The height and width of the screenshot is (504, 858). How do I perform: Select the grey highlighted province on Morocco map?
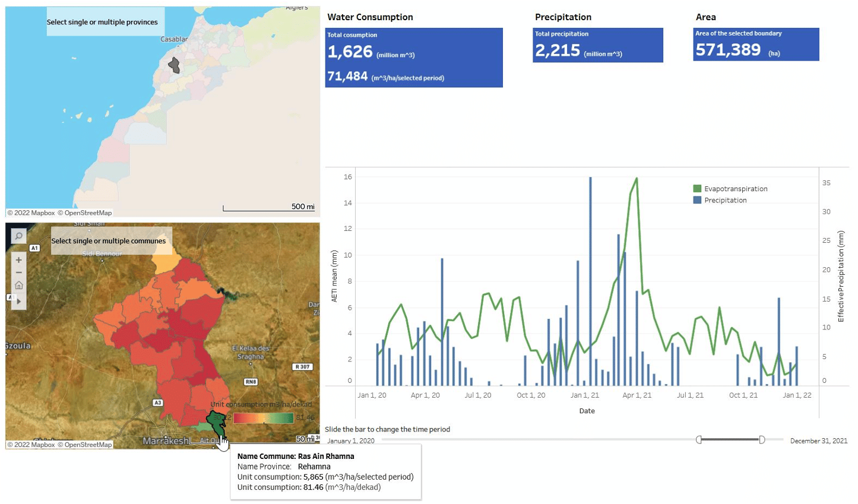coord(174,65)
